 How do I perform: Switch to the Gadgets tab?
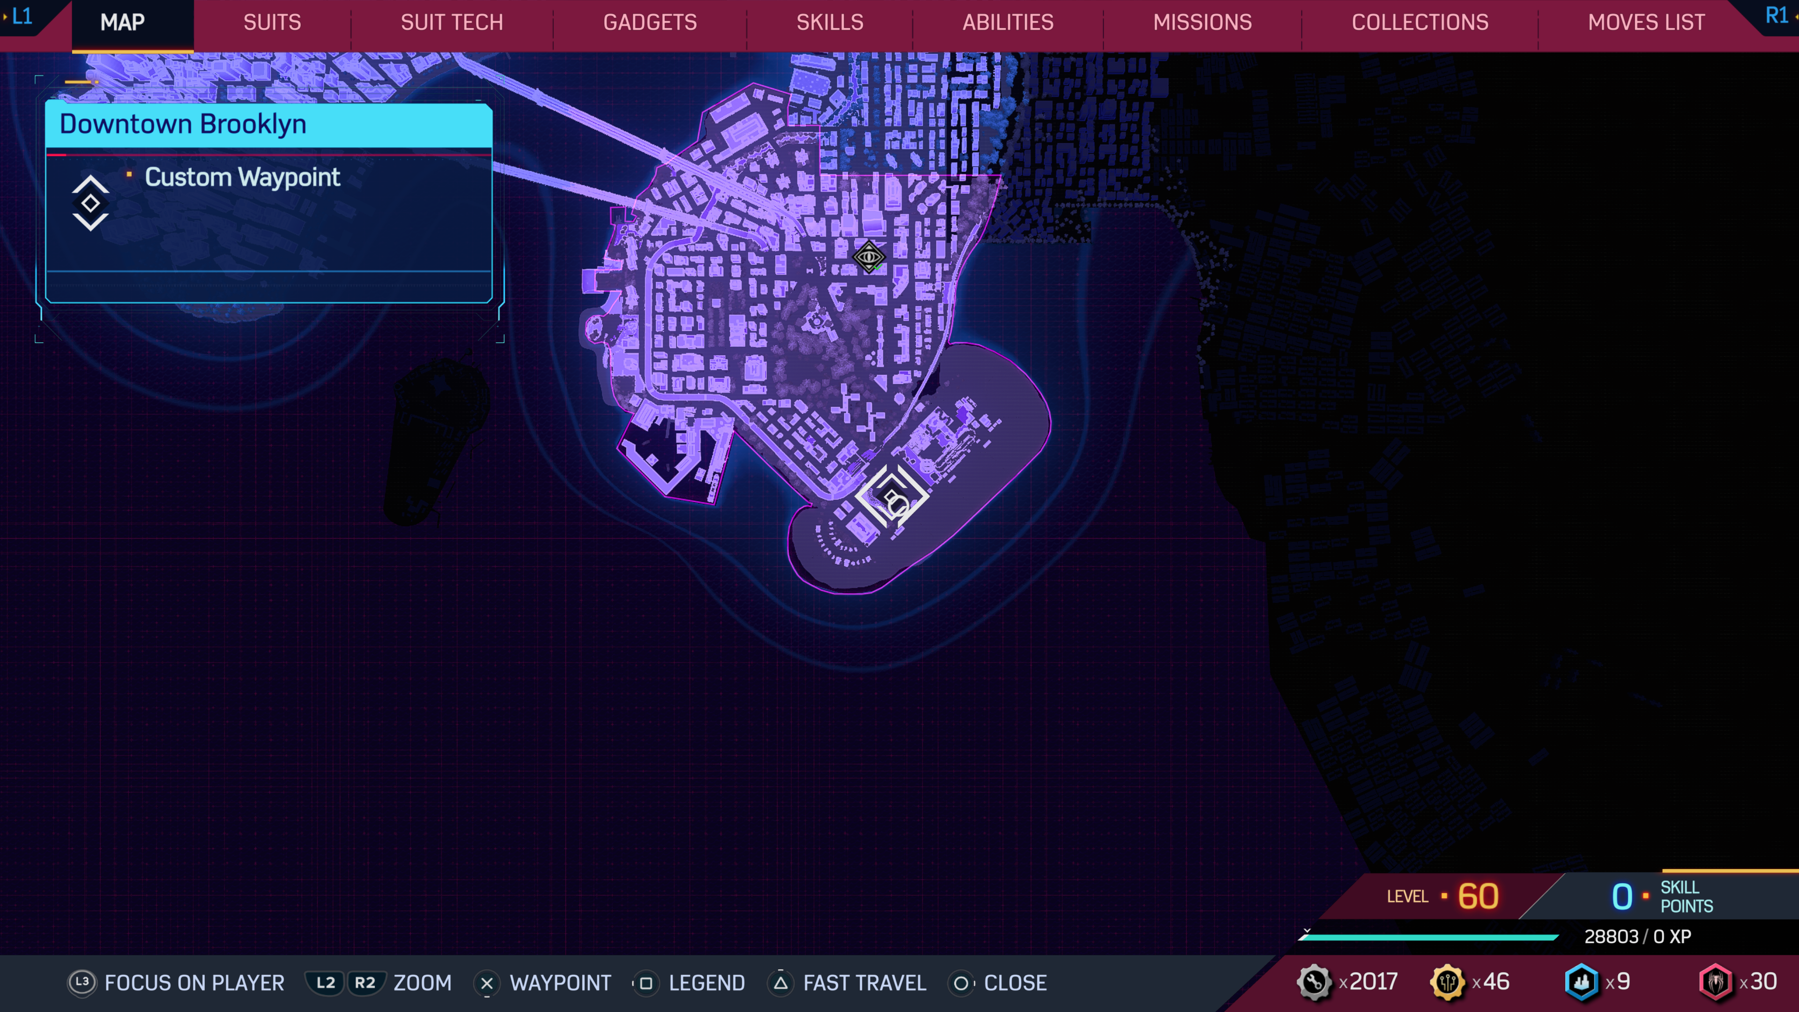coord(649,22)
